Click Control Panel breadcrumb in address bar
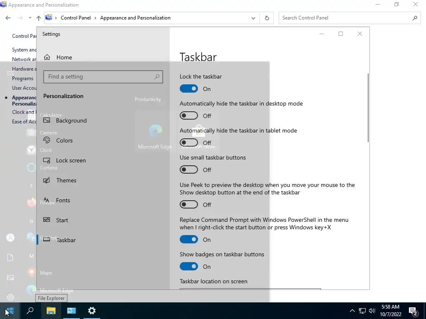This screenshot has width=426, height=319. pos(76,18)
